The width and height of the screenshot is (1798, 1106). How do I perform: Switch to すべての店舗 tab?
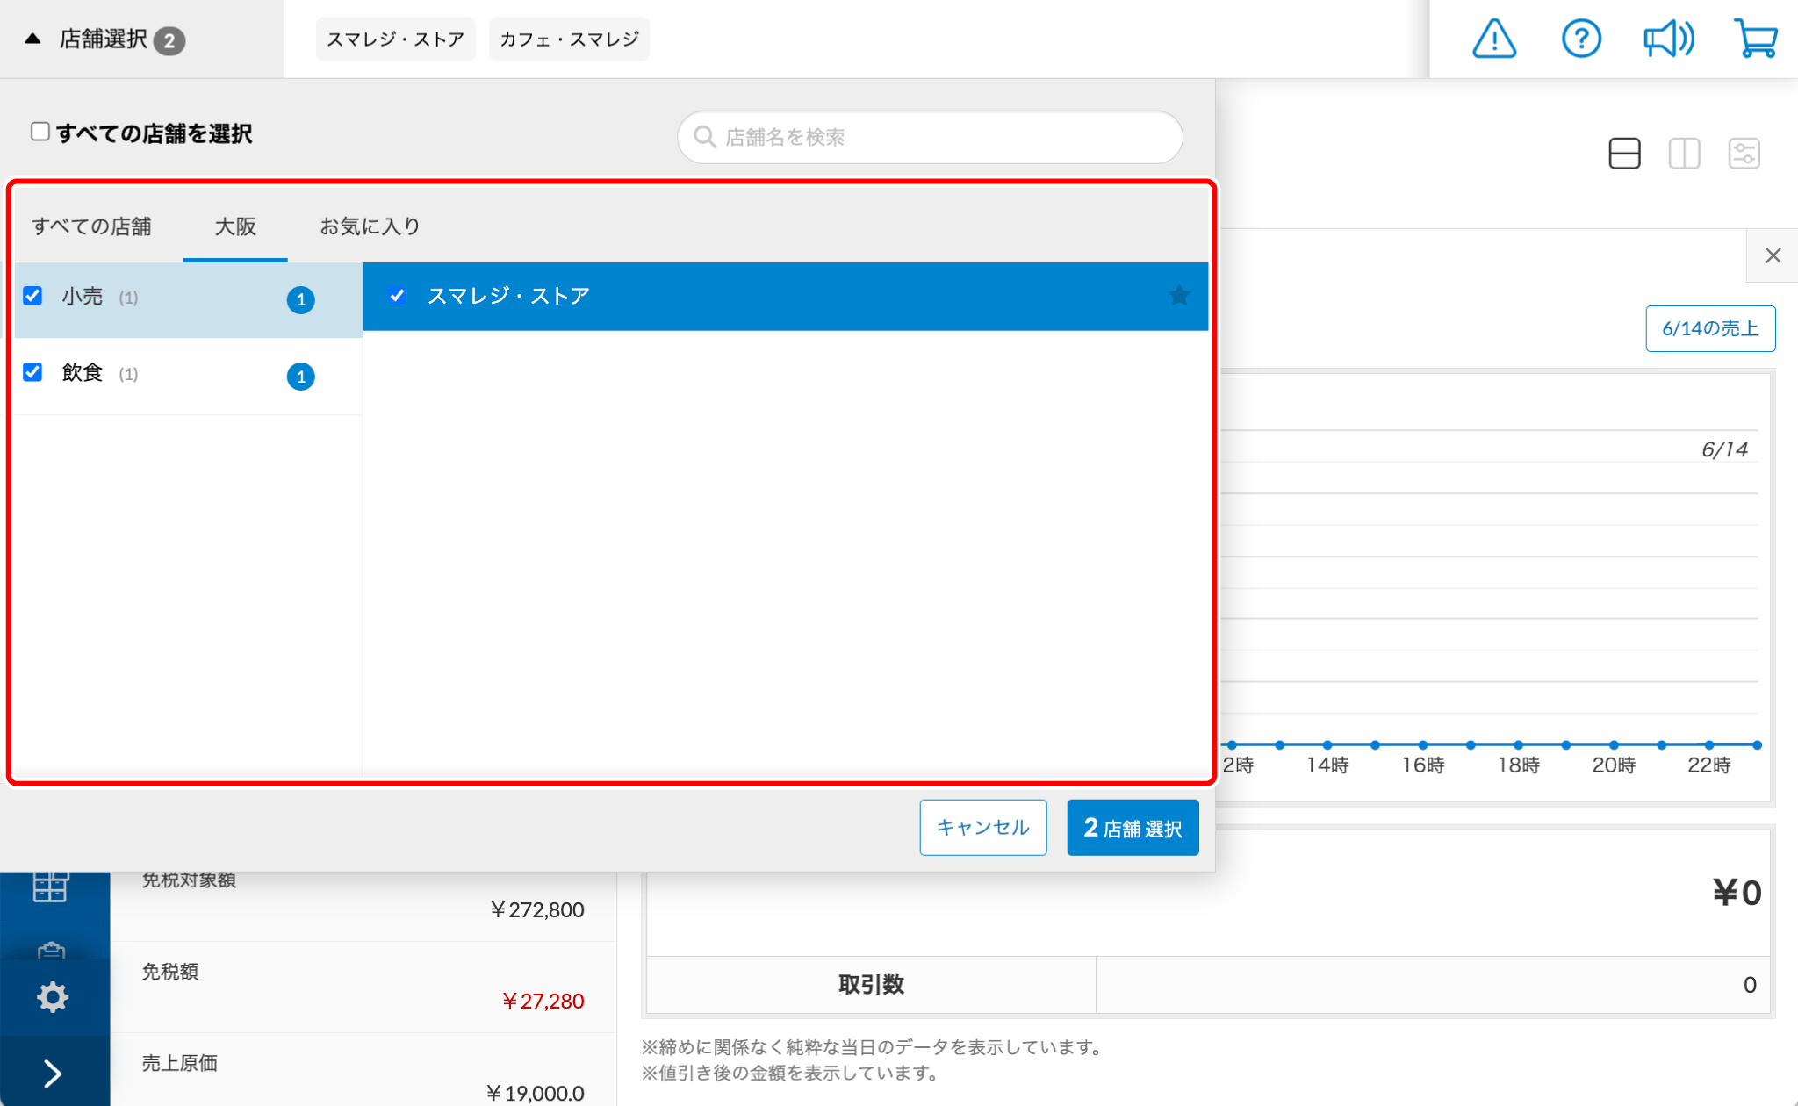click(x=91, y=226)
